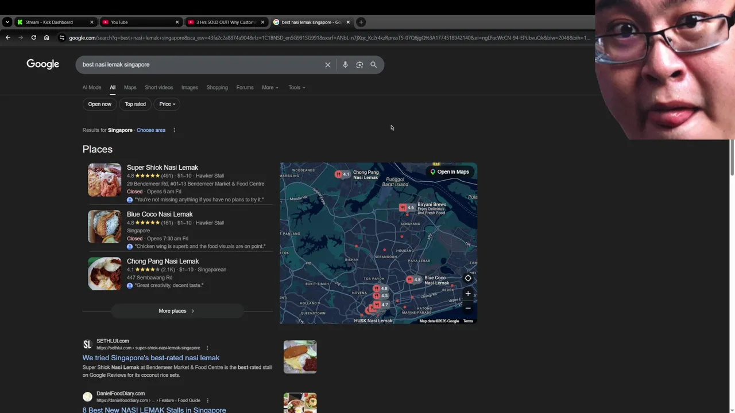Click the Google logo

tap(42, 64)
